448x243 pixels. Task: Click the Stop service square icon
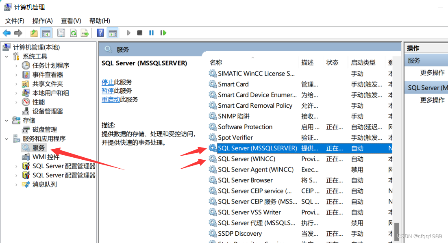click(x=140, y=33)
